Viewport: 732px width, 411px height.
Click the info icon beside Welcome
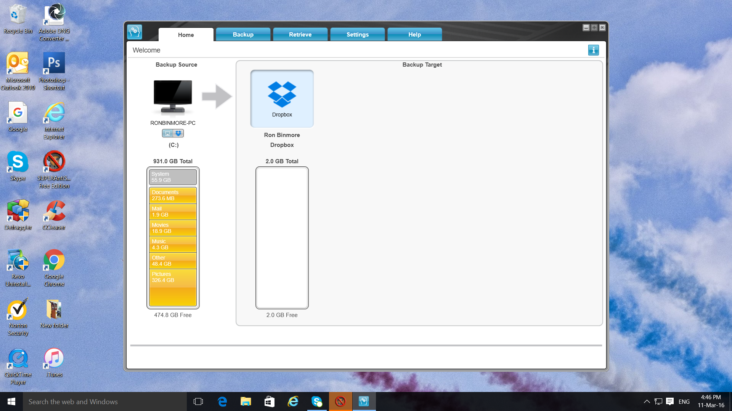pyautogui.click(x=593, y=50)
